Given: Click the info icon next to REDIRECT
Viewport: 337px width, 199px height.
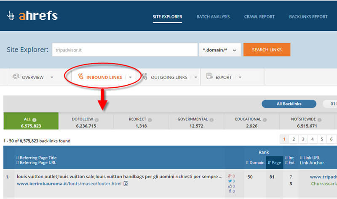Looking at the screenshot, I should [150, 120].
